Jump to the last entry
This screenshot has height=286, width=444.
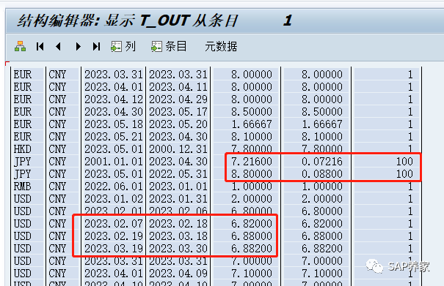tap(96, 46)
